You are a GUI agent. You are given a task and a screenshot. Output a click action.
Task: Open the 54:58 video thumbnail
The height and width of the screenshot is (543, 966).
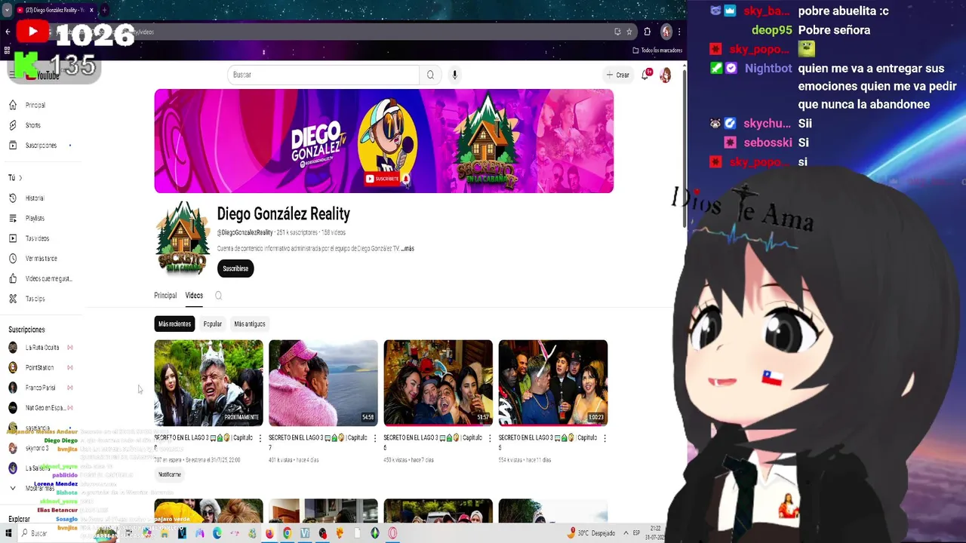click(x=323, y=382)
